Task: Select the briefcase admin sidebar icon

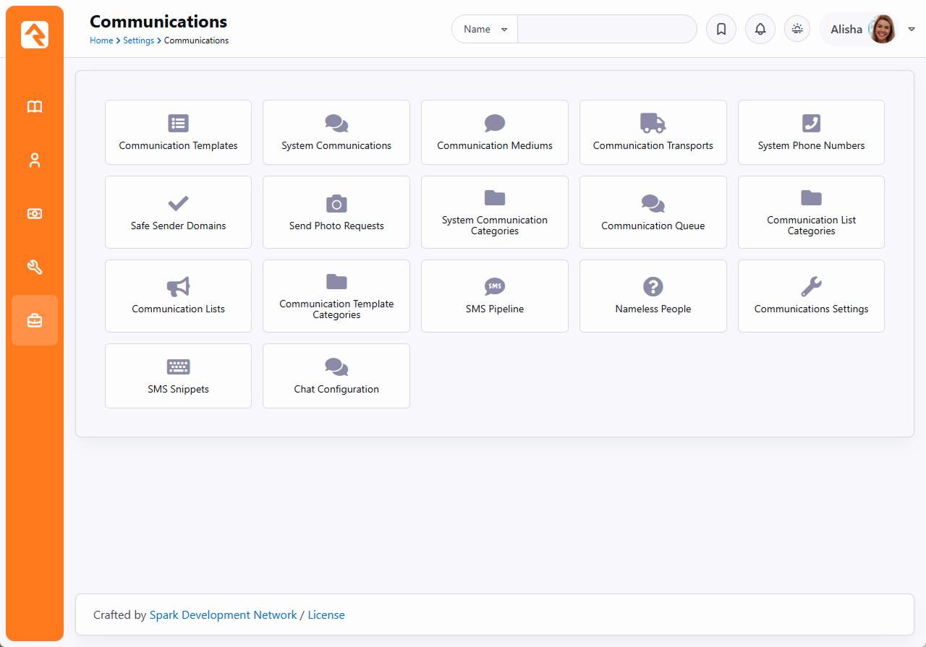Action: click(35, 320)
